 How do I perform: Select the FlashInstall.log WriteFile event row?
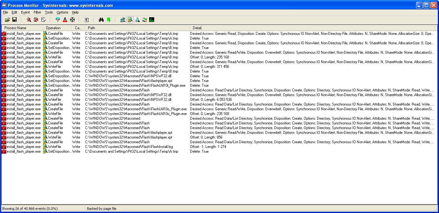tap(129, 147)
